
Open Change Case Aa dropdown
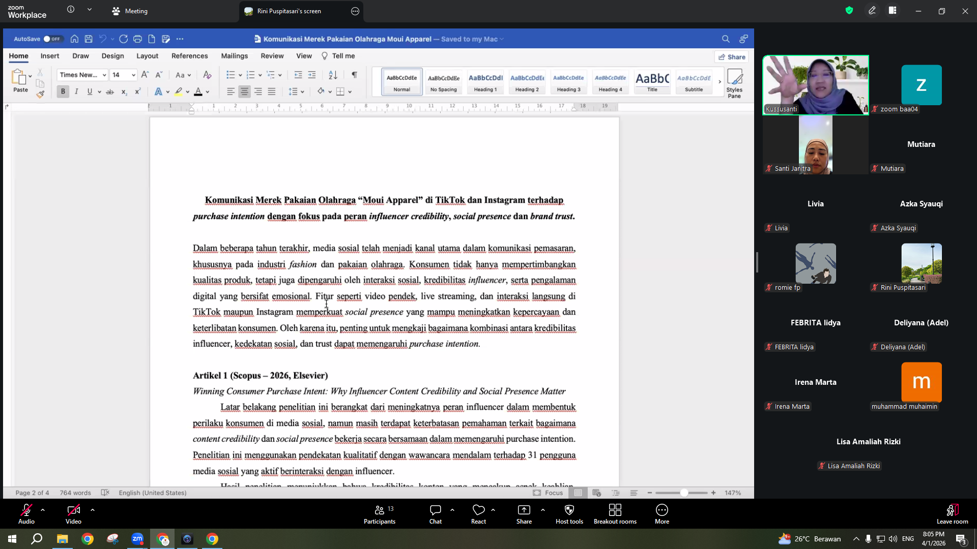[183, 75]
